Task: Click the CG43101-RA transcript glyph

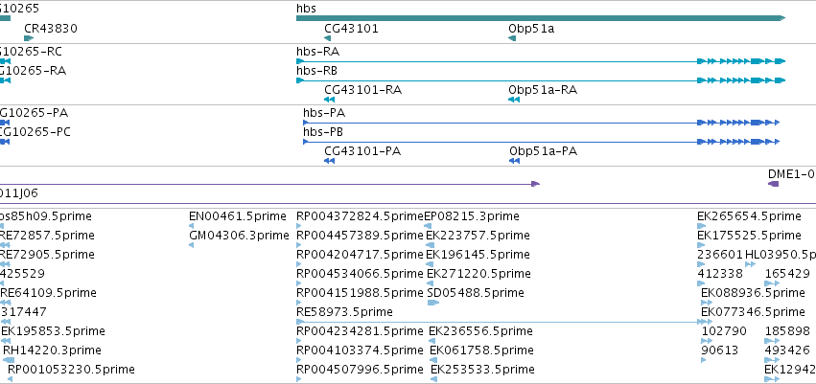Action: (x=329, y=100)
